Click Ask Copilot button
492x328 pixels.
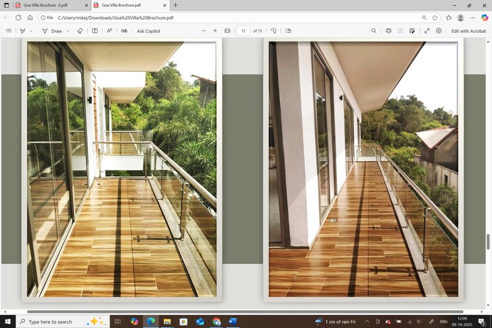[149, 31]
